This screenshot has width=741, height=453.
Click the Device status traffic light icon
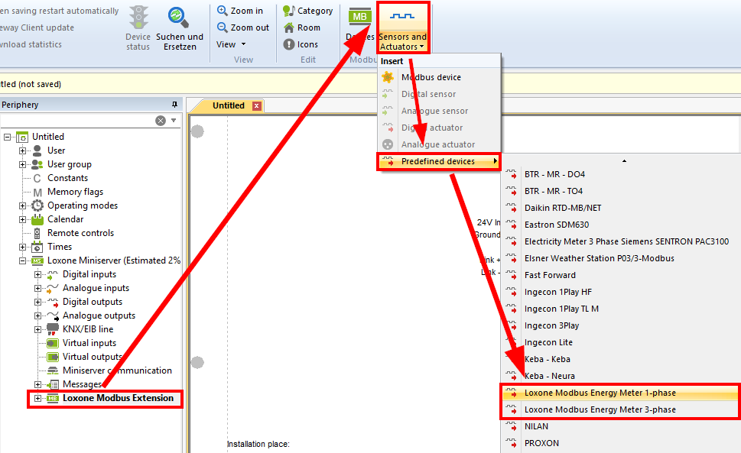point(138,18)
